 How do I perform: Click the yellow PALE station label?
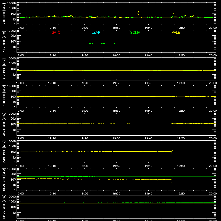point(176,32)
